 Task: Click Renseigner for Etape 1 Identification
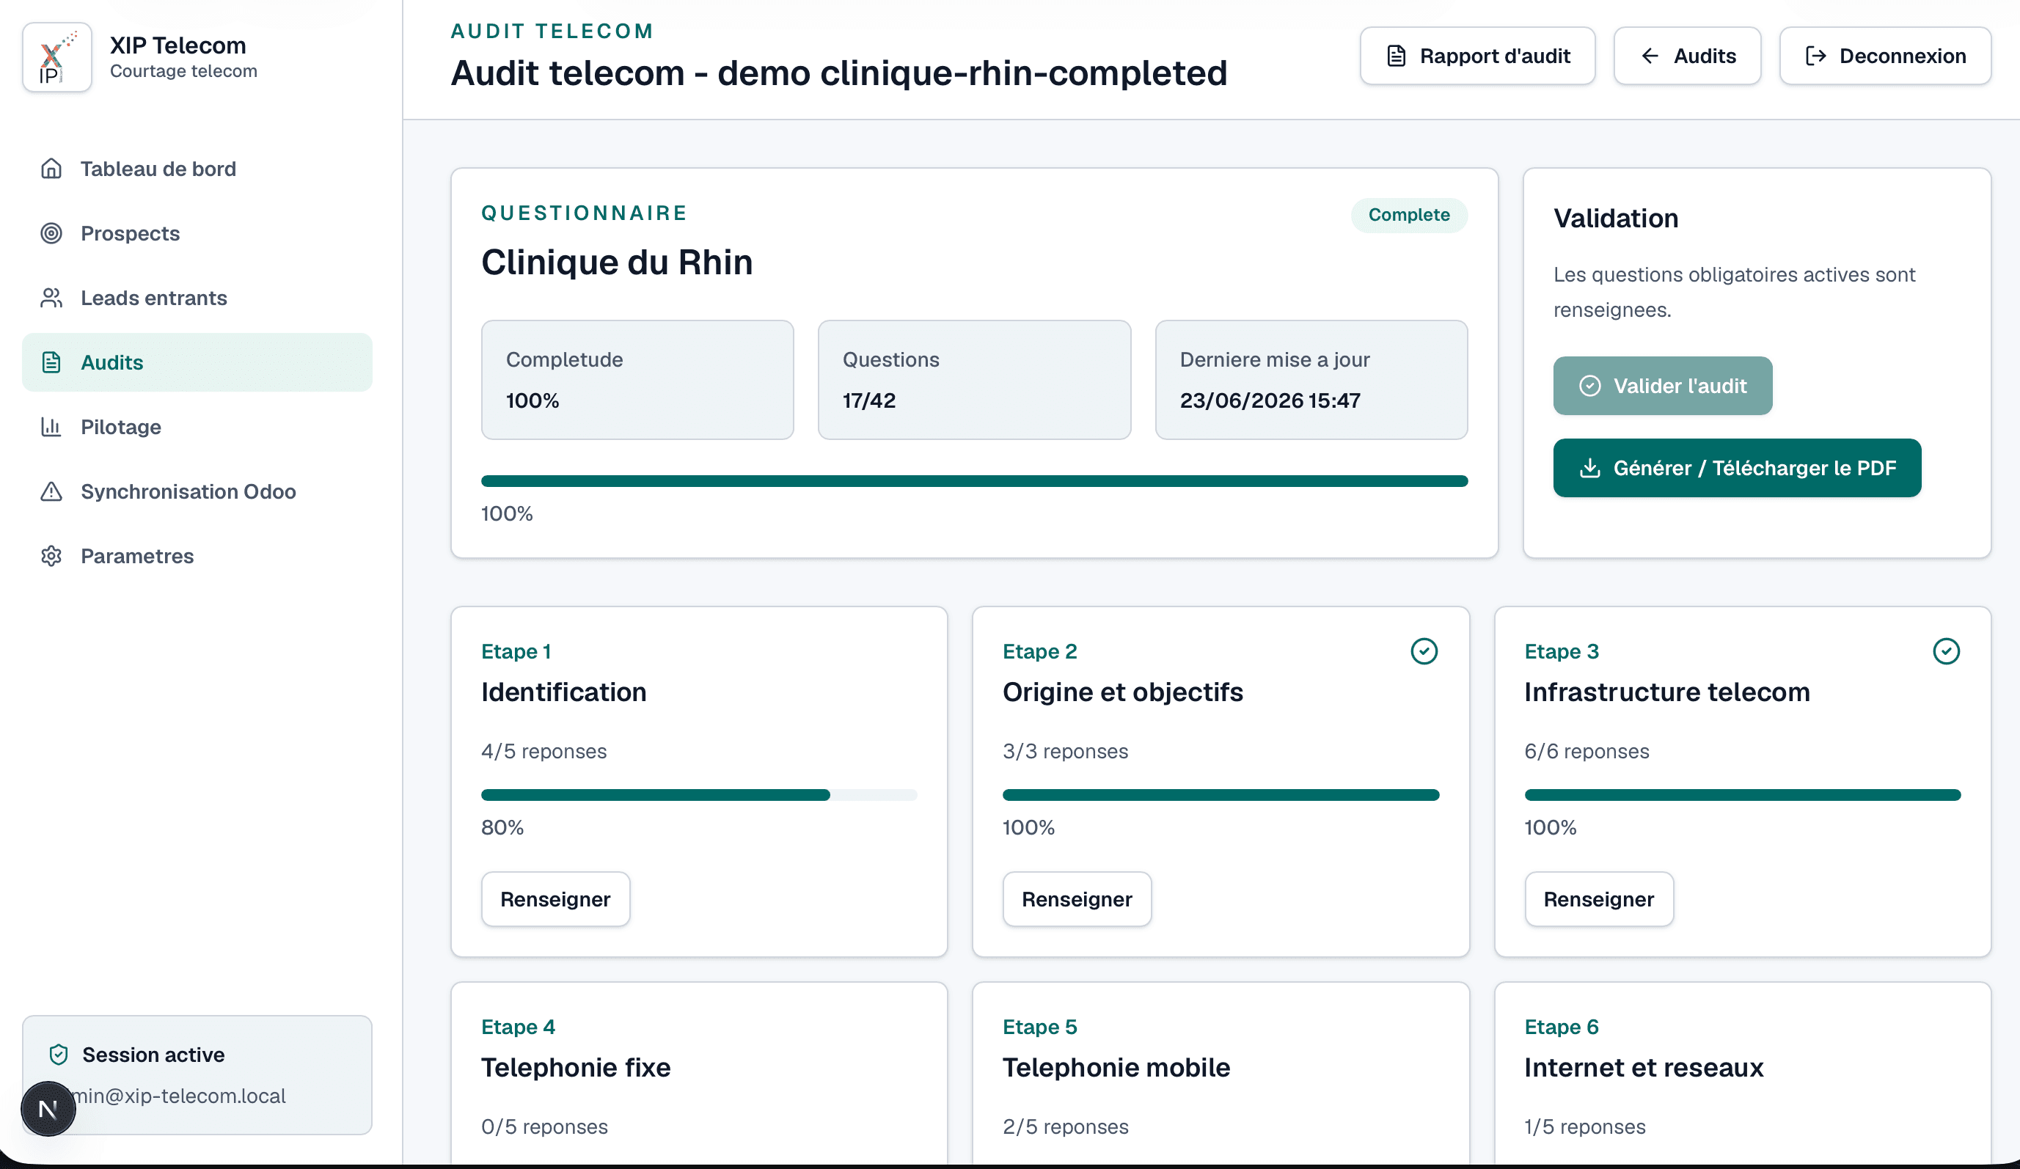pos(555,899)
